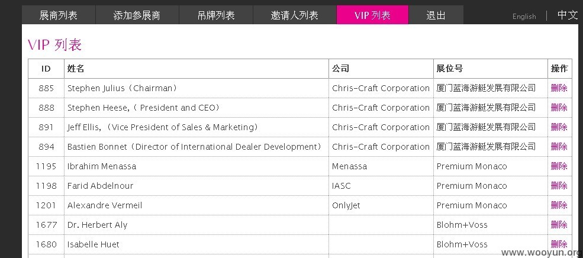Screen dimensions: 583x258
Task: Switch language to English
Action: point(524,17)
